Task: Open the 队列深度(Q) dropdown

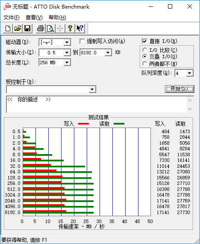Action: 190,73
